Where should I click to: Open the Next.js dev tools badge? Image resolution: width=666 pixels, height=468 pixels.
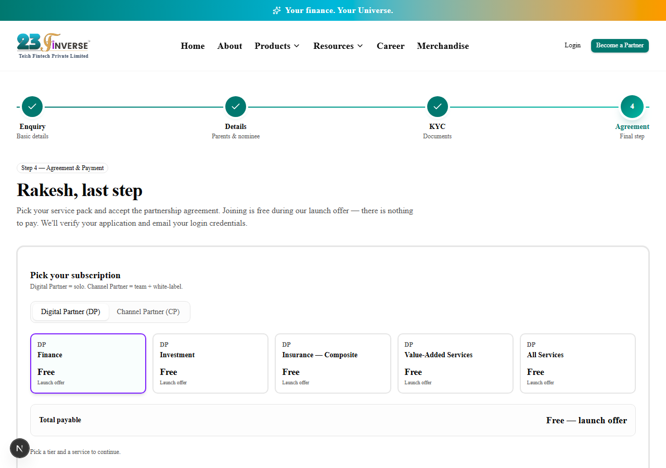tap(20, 448)
